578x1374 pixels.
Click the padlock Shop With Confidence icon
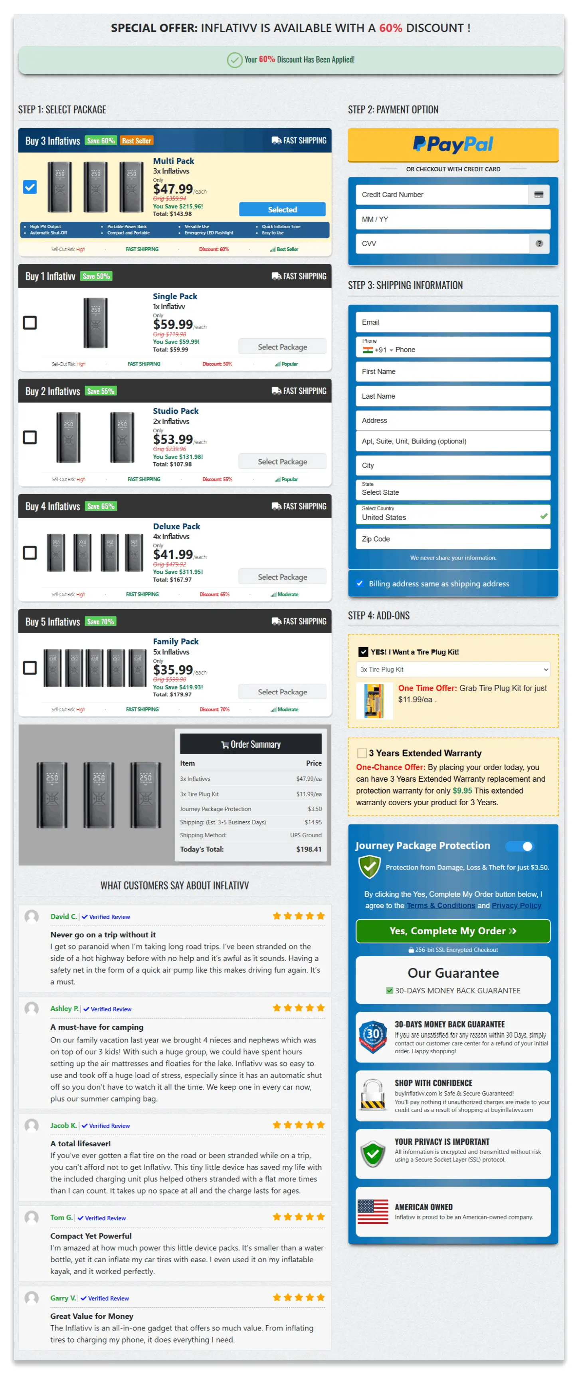coord(373,1095)
